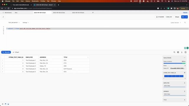Click the TITLE card type icon
This screenshot has width=189, height=106.
[185, 100]
